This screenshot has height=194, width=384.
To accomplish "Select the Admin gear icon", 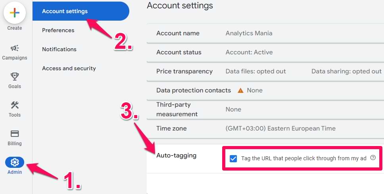I will point(15,162).
